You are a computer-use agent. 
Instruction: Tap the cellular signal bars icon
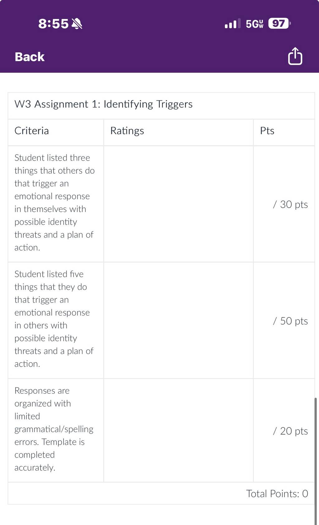tap(232, 23)
